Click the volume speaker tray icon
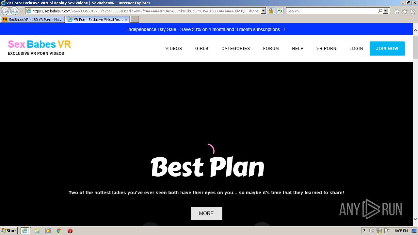Image resolution: width=418 pixels, height=235 pixels. click(x=371, y=231)
